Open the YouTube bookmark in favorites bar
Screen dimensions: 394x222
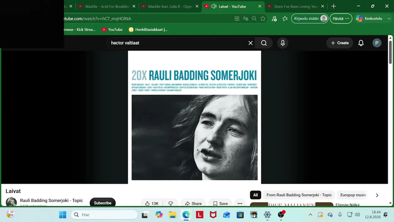click(112, 30)
